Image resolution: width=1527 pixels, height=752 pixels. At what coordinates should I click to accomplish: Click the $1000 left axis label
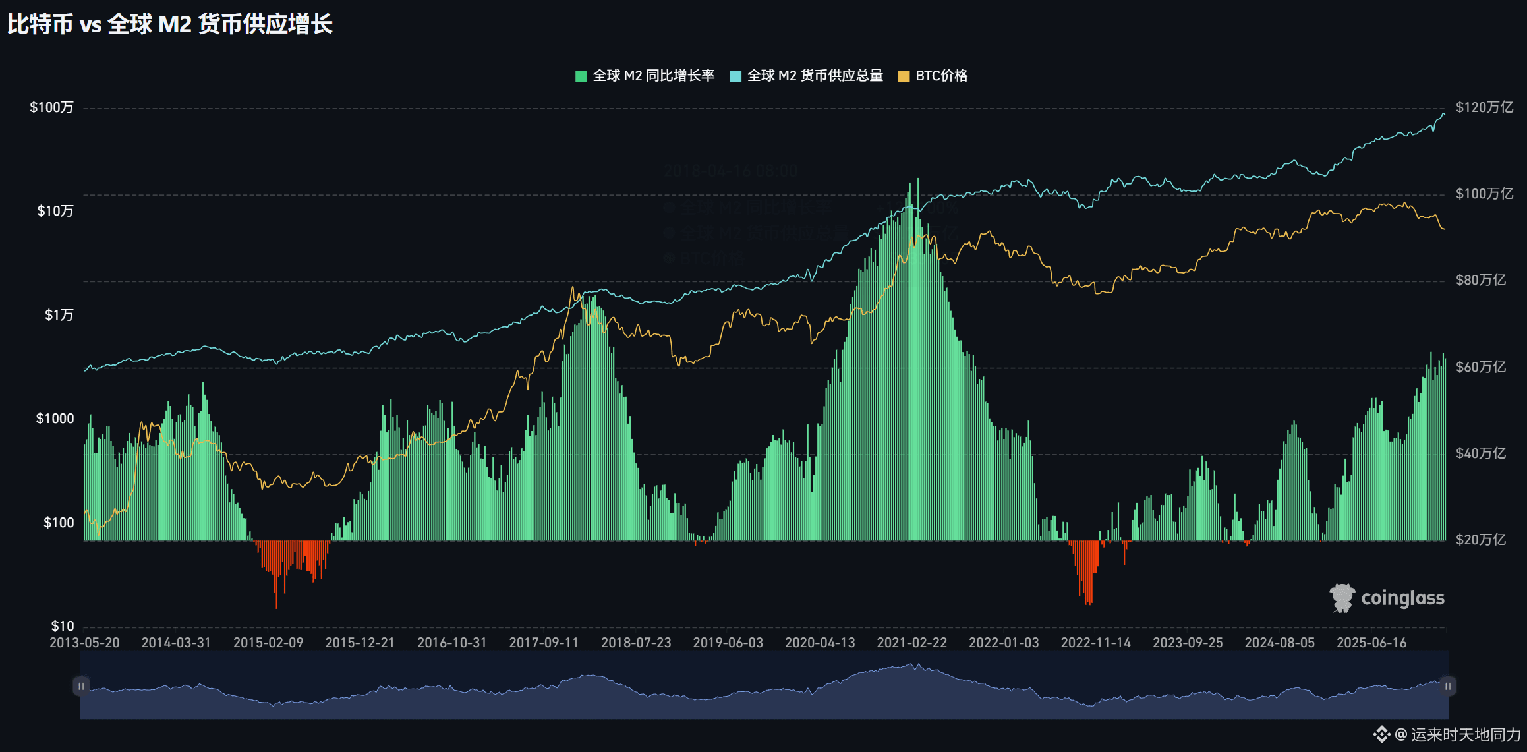point(55,419)
